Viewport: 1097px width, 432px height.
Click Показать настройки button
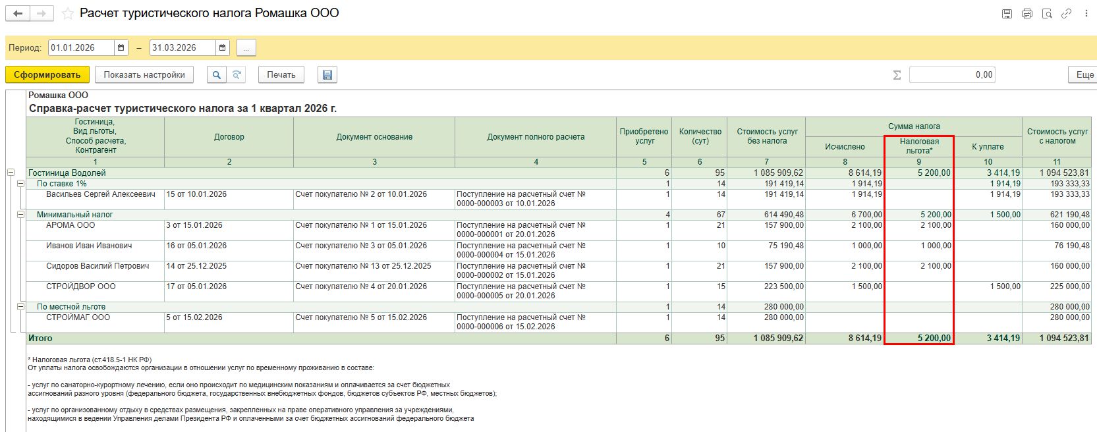click(144, 75)
